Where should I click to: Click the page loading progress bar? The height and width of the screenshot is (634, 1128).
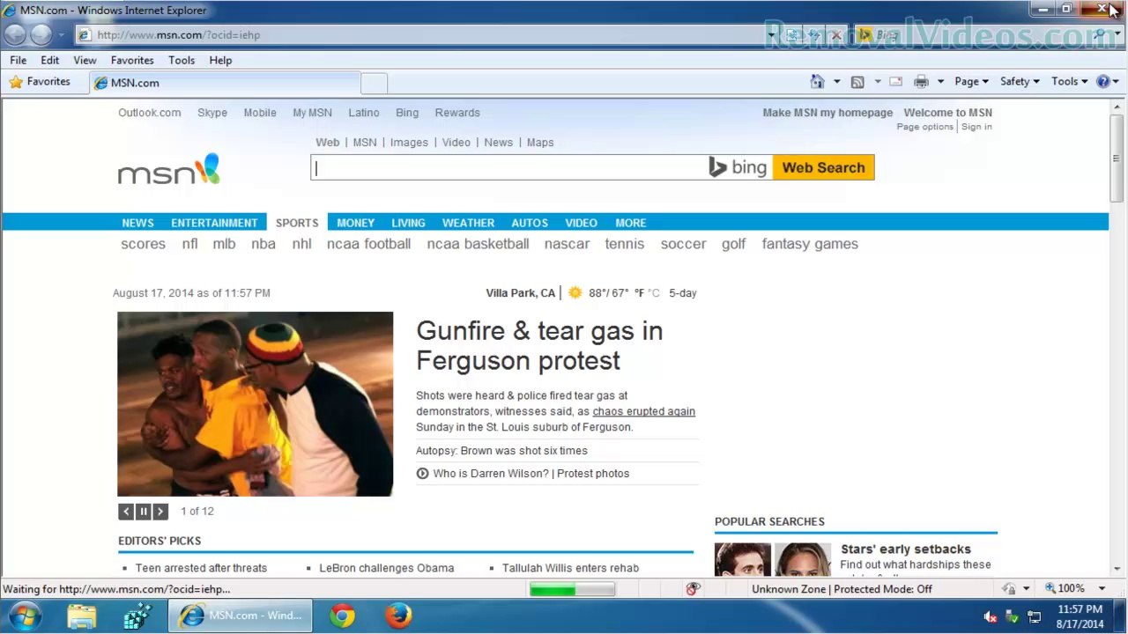[572, 589]
